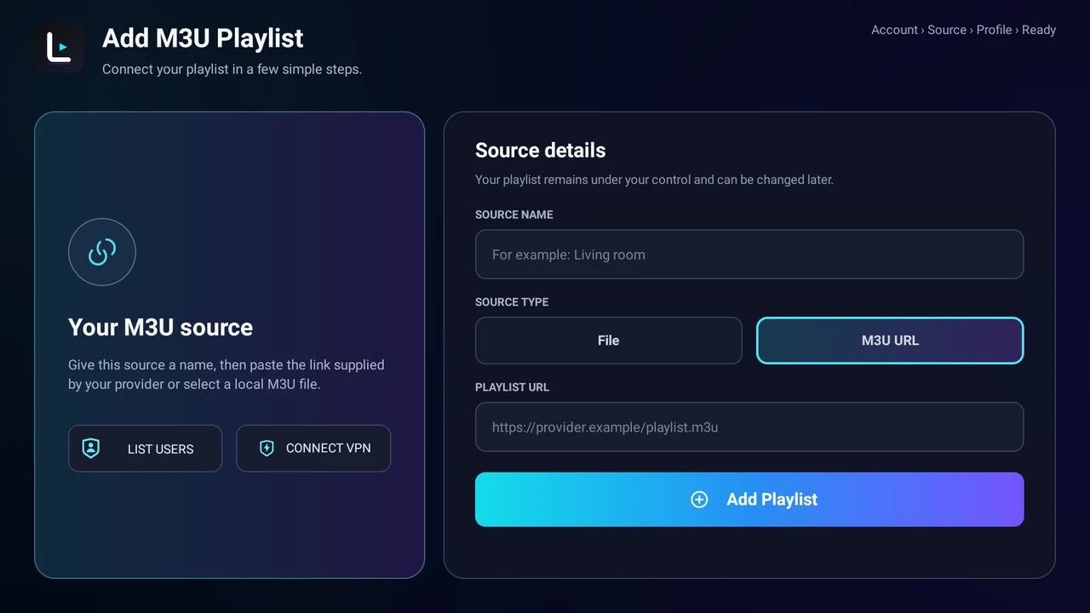Viewport: 1090px width, 613px height.
Task: Click the Source details heading
Action: click(540, 151)
